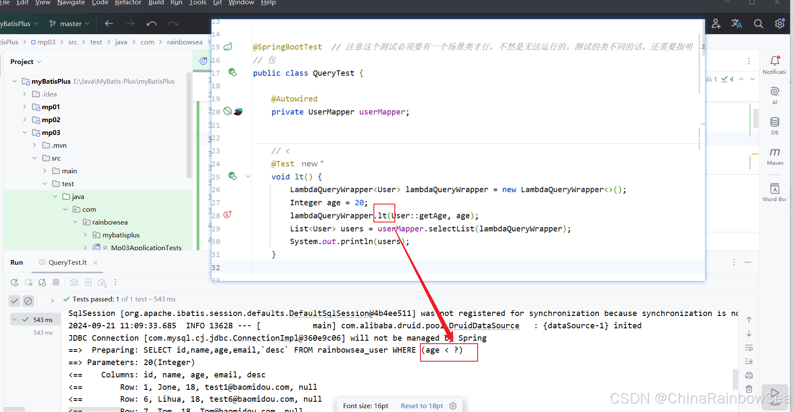Collapse the 543 ms test result node

pos(15,319)
